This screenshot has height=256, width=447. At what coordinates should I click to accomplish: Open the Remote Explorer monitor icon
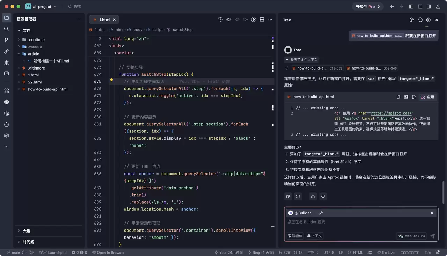click(6, 74)
